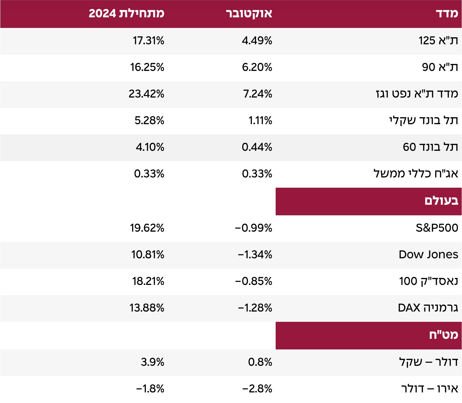Screen dimensions: 462x403
Task: Click ת"א 90 October value 6.20%
Action: click(257, 67)
